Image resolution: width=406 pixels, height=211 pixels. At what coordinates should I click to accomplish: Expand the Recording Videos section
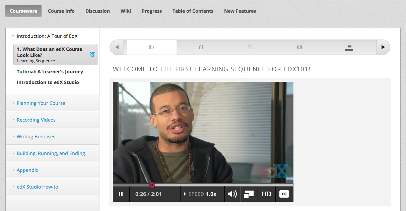[x=36, y=120]
